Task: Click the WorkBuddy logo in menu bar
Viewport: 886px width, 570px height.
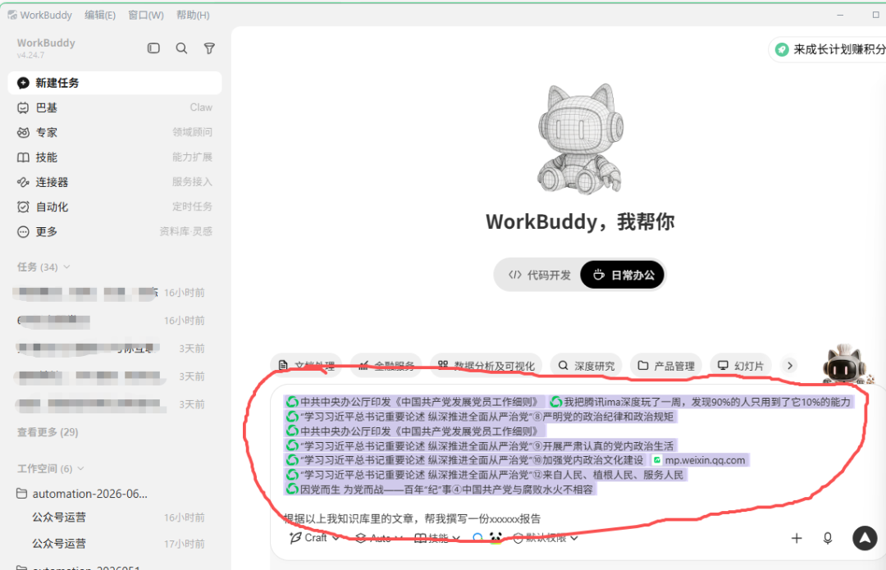Action: click(x=12, y=15)
